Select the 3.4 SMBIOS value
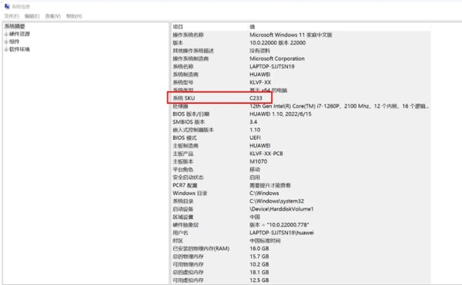The height and width of the screenshot is (285, 462). coord(253,122)
